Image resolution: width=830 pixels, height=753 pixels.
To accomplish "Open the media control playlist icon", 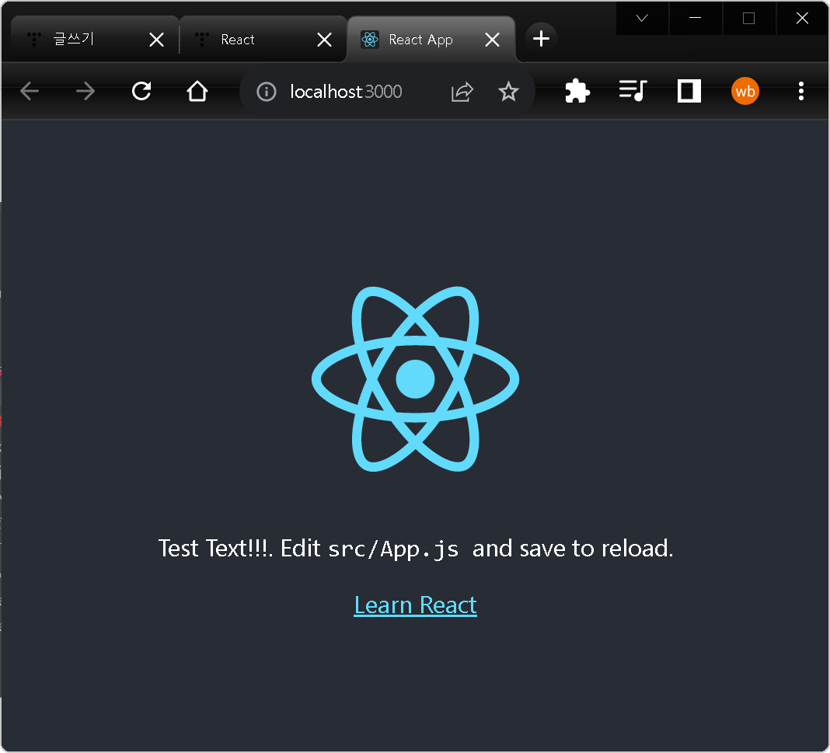I will [633, 92].
